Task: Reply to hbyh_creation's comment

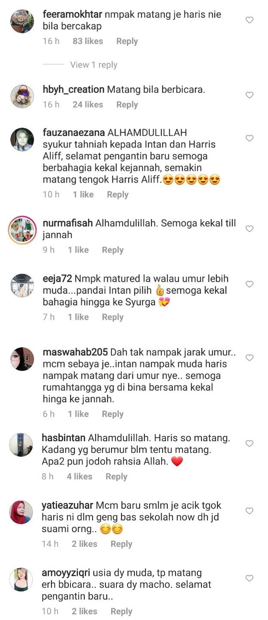Action: point(127,104)
